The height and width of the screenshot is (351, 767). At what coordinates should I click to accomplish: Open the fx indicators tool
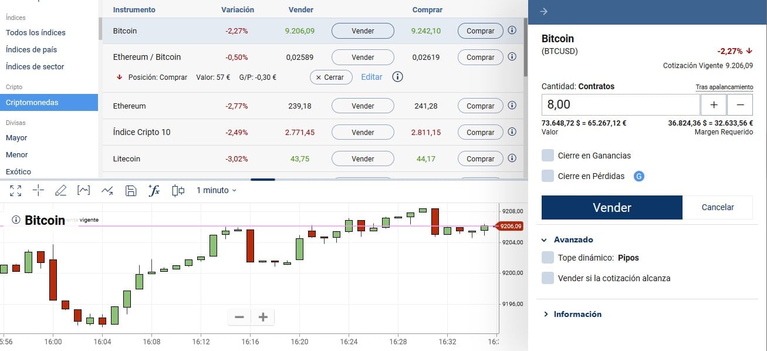point(154,190)
